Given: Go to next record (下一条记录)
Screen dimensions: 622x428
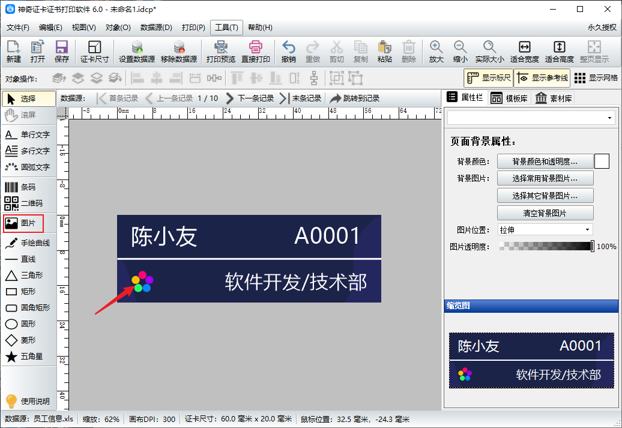Looking at the screenshot, I should pyautogui.click(x=249, y=98).
